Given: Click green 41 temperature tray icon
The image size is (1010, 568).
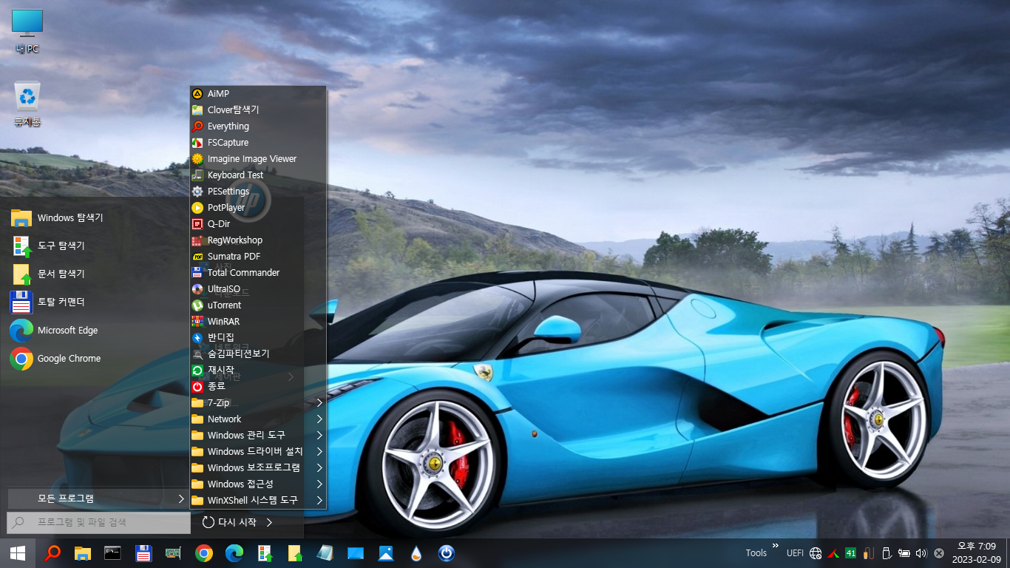Looking at the screenshot, I should [x=850, y=553].
